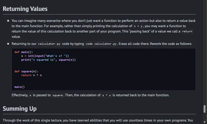Click the Summing Up heading
Screen dimensions: 207x124
(20, 109)
